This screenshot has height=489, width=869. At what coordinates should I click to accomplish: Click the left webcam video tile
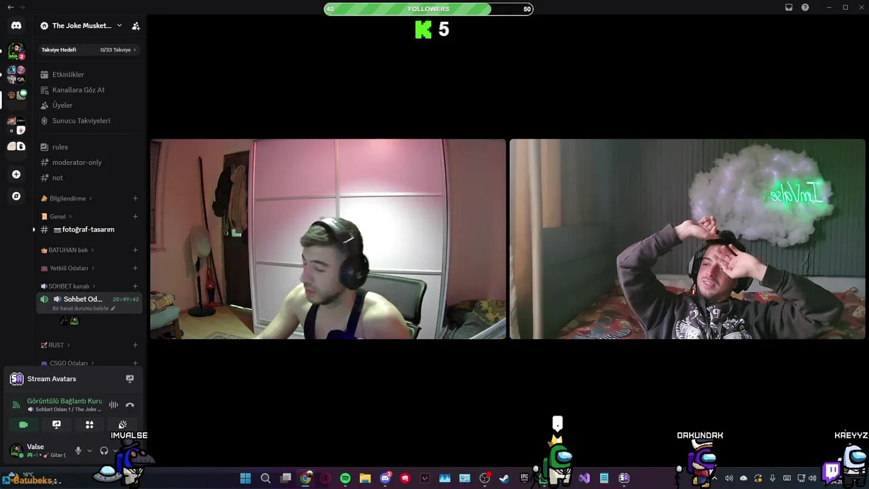(x=328, y=239)
